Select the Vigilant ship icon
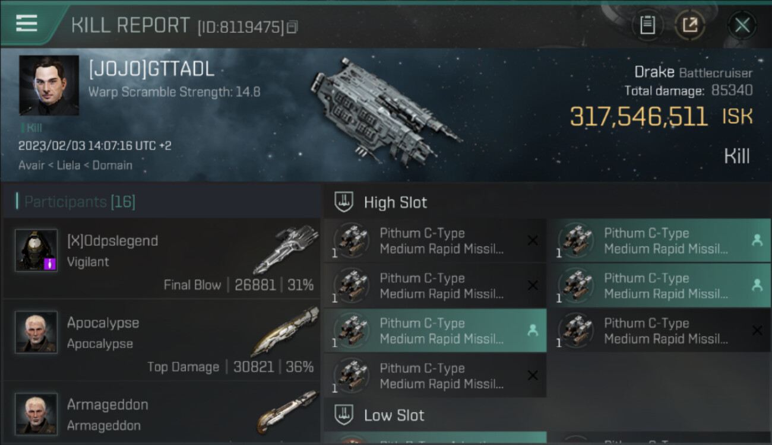 tap(285, 249)
